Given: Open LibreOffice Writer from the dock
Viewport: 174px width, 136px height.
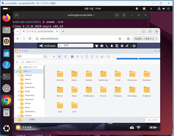Looking at the screenshot, I should pyautogui.click(x=7, y=53).
